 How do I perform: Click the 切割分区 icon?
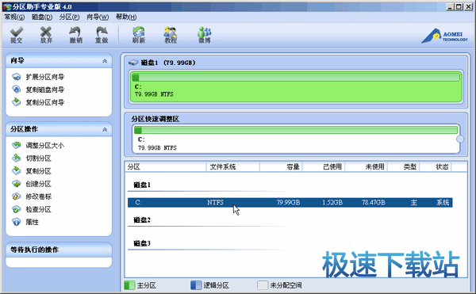pos(17,158)
